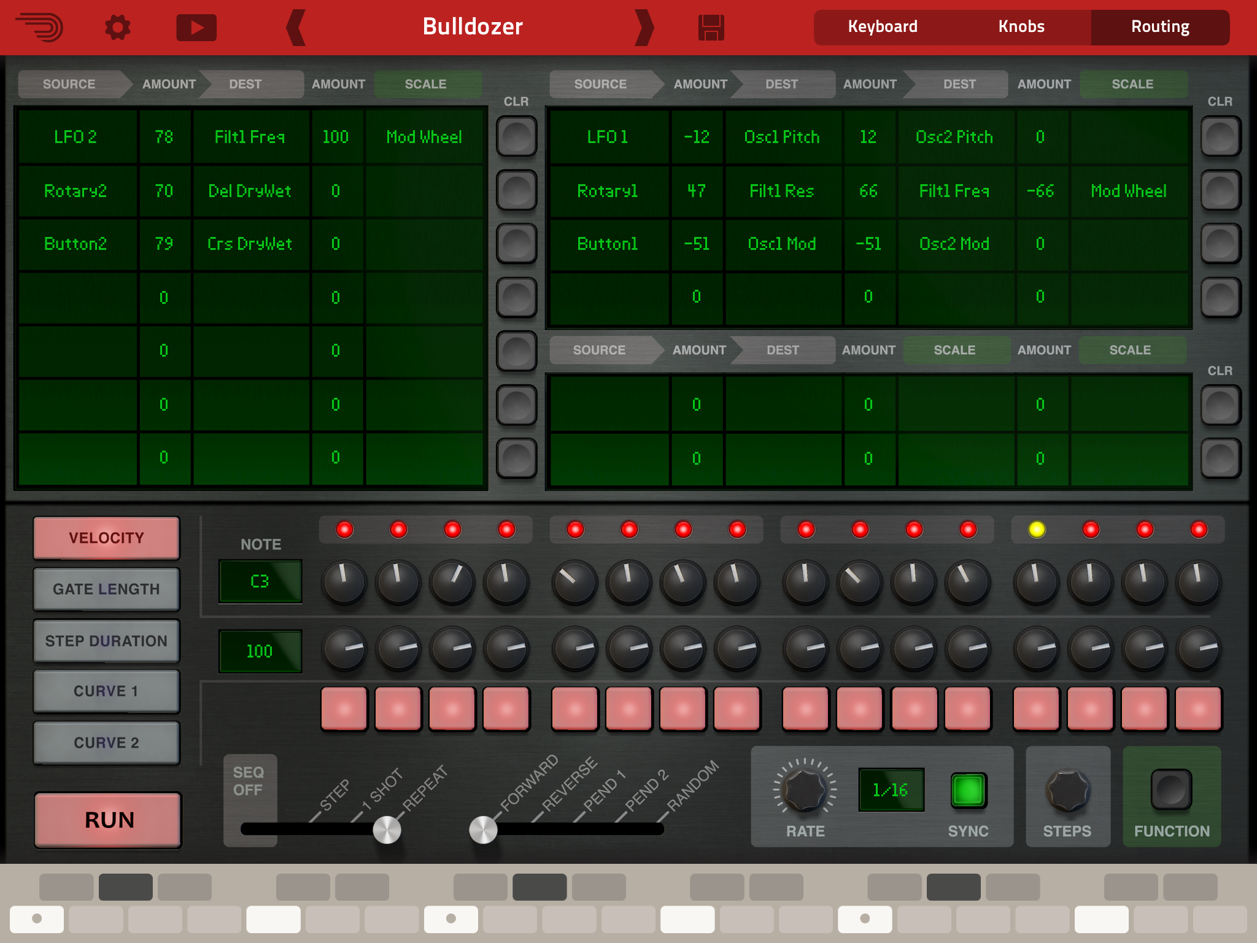The image size is (1257, 943).
Task: Select Filt1 Freq destination in LFO 2 row
Action: pos(250,137)
